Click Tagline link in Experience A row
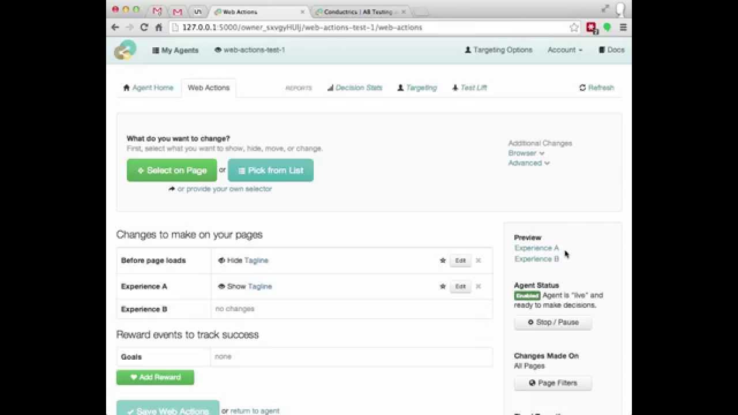The height and width of the screenshot is (415, 738). coord(260,286)
